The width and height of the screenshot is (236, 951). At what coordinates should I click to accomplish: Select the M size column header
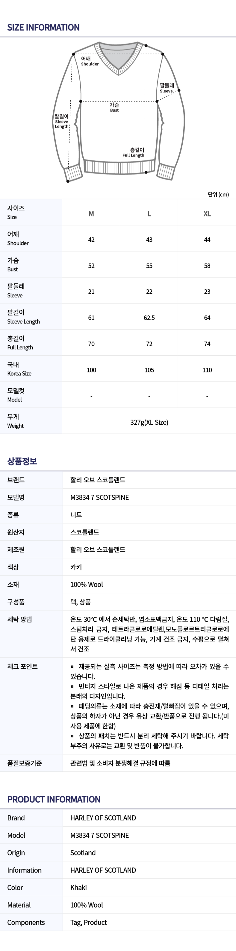91,213
